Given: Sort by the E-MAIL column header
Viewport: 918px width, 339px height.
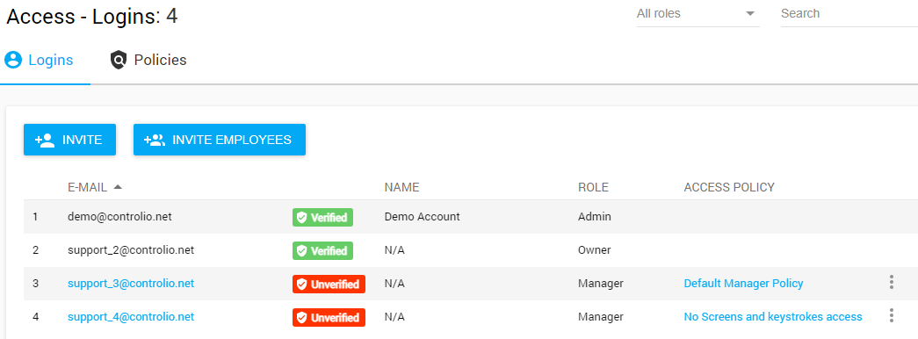Looking at the screenshot, I should pyautogui.click(x=87, y=187).
